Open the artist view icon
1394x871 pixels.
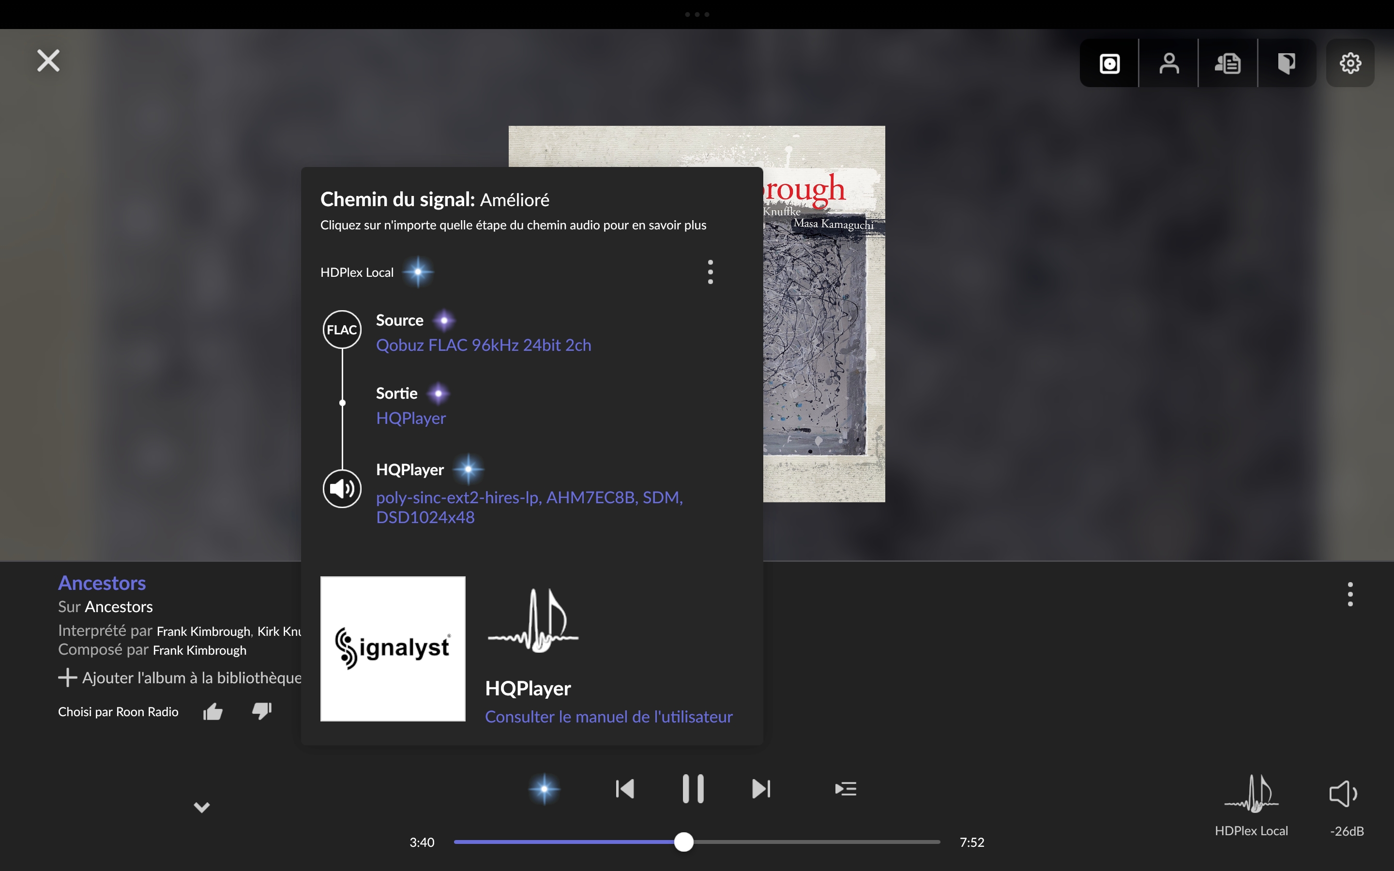point(1169,63)
